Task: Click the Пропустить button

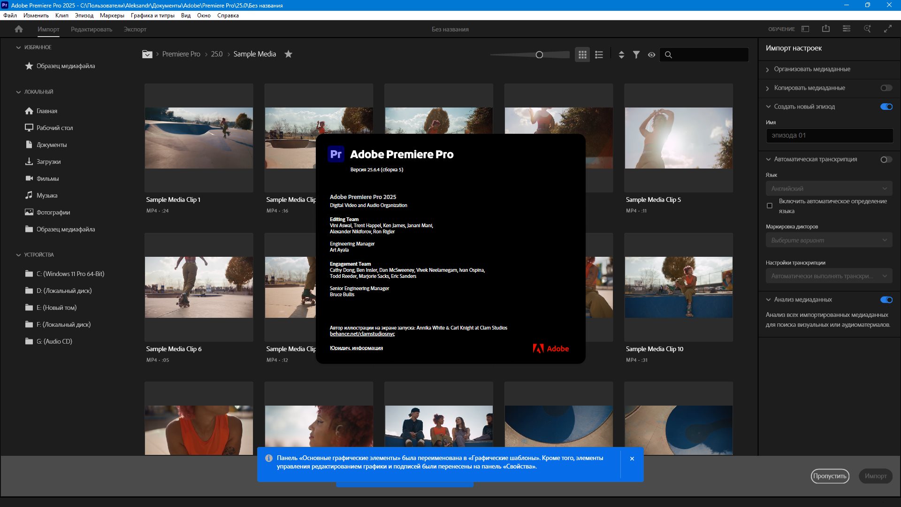Action: pos(830,476)
